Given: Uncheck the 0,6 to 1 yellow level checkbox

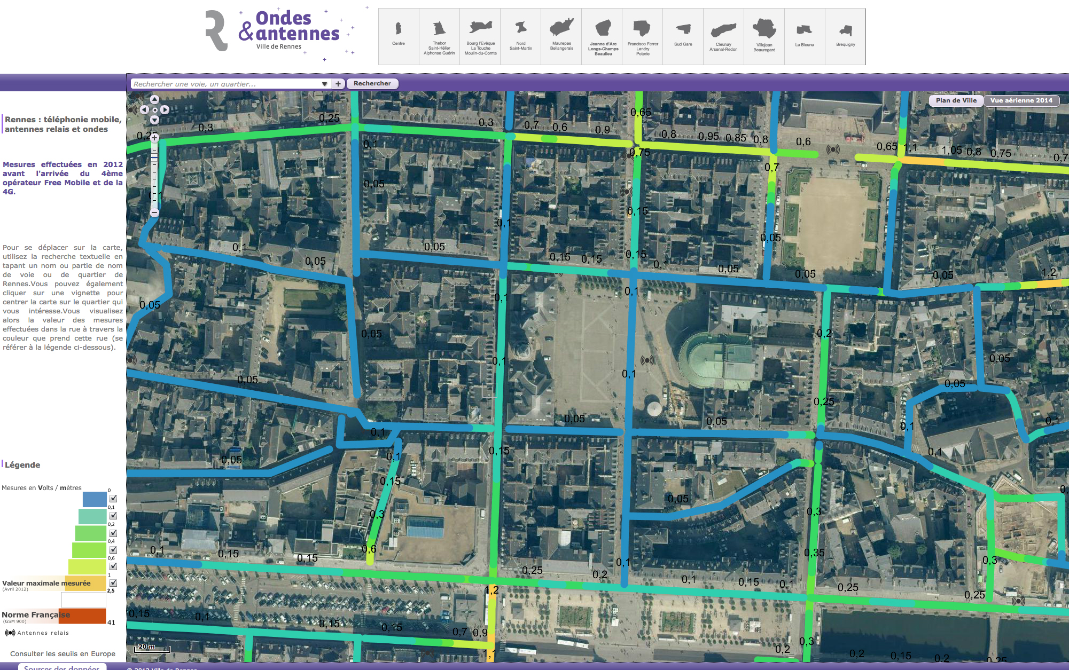Looking at the screenshot, I should pos(113,566).
